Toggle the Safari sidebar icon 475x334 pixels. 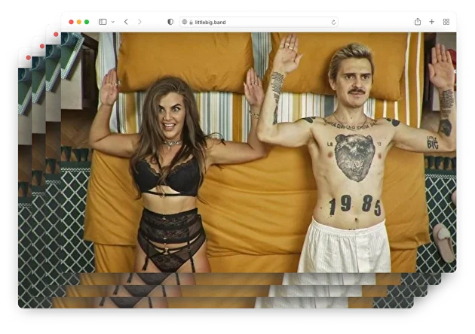(x=103, y=22)
